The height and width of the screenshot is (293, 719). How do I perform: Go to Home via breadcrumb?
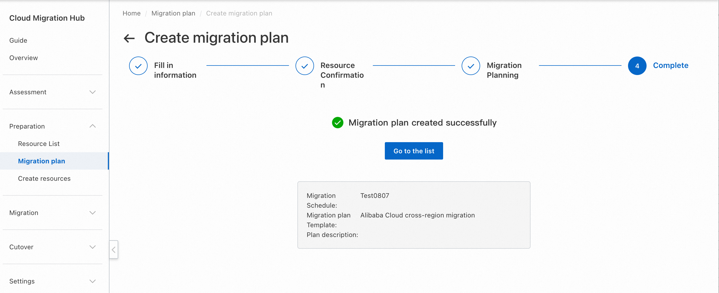tap(132, 13)
